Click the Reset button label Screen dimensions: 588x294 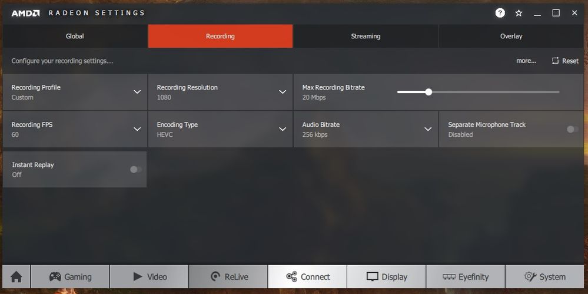(570, 61)
